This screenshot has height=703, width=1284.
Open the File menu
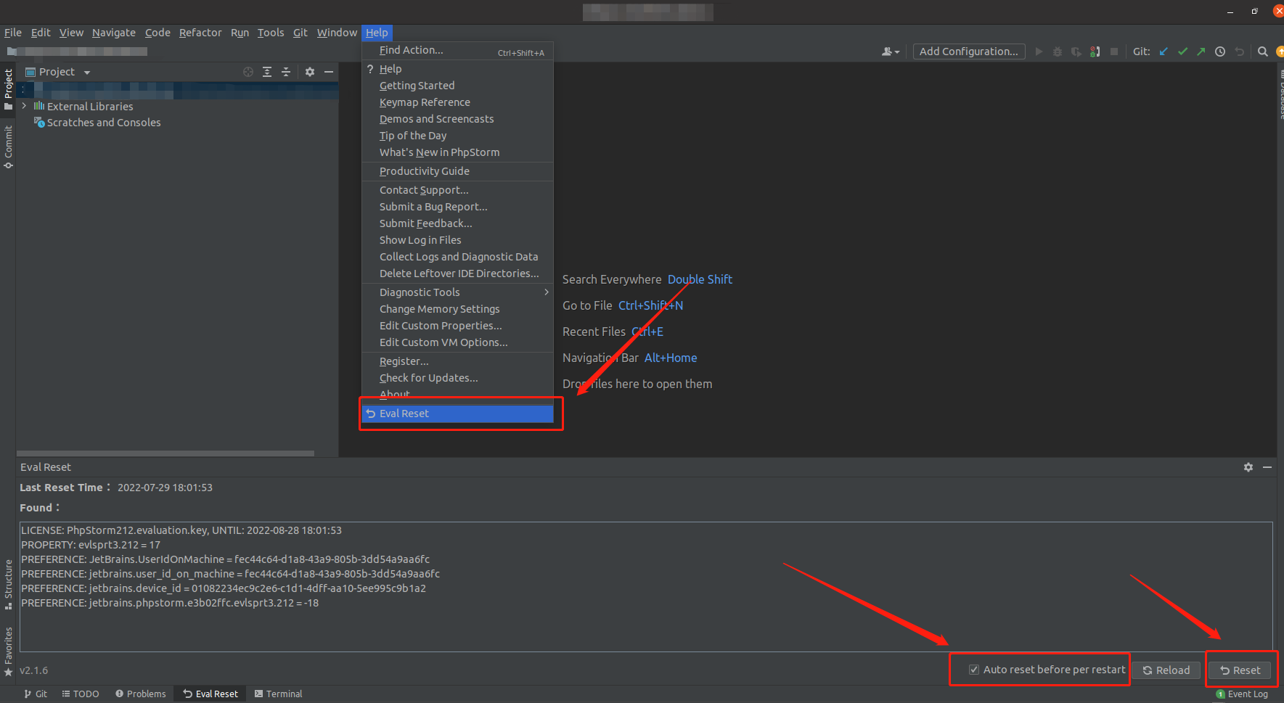point(13,33)
